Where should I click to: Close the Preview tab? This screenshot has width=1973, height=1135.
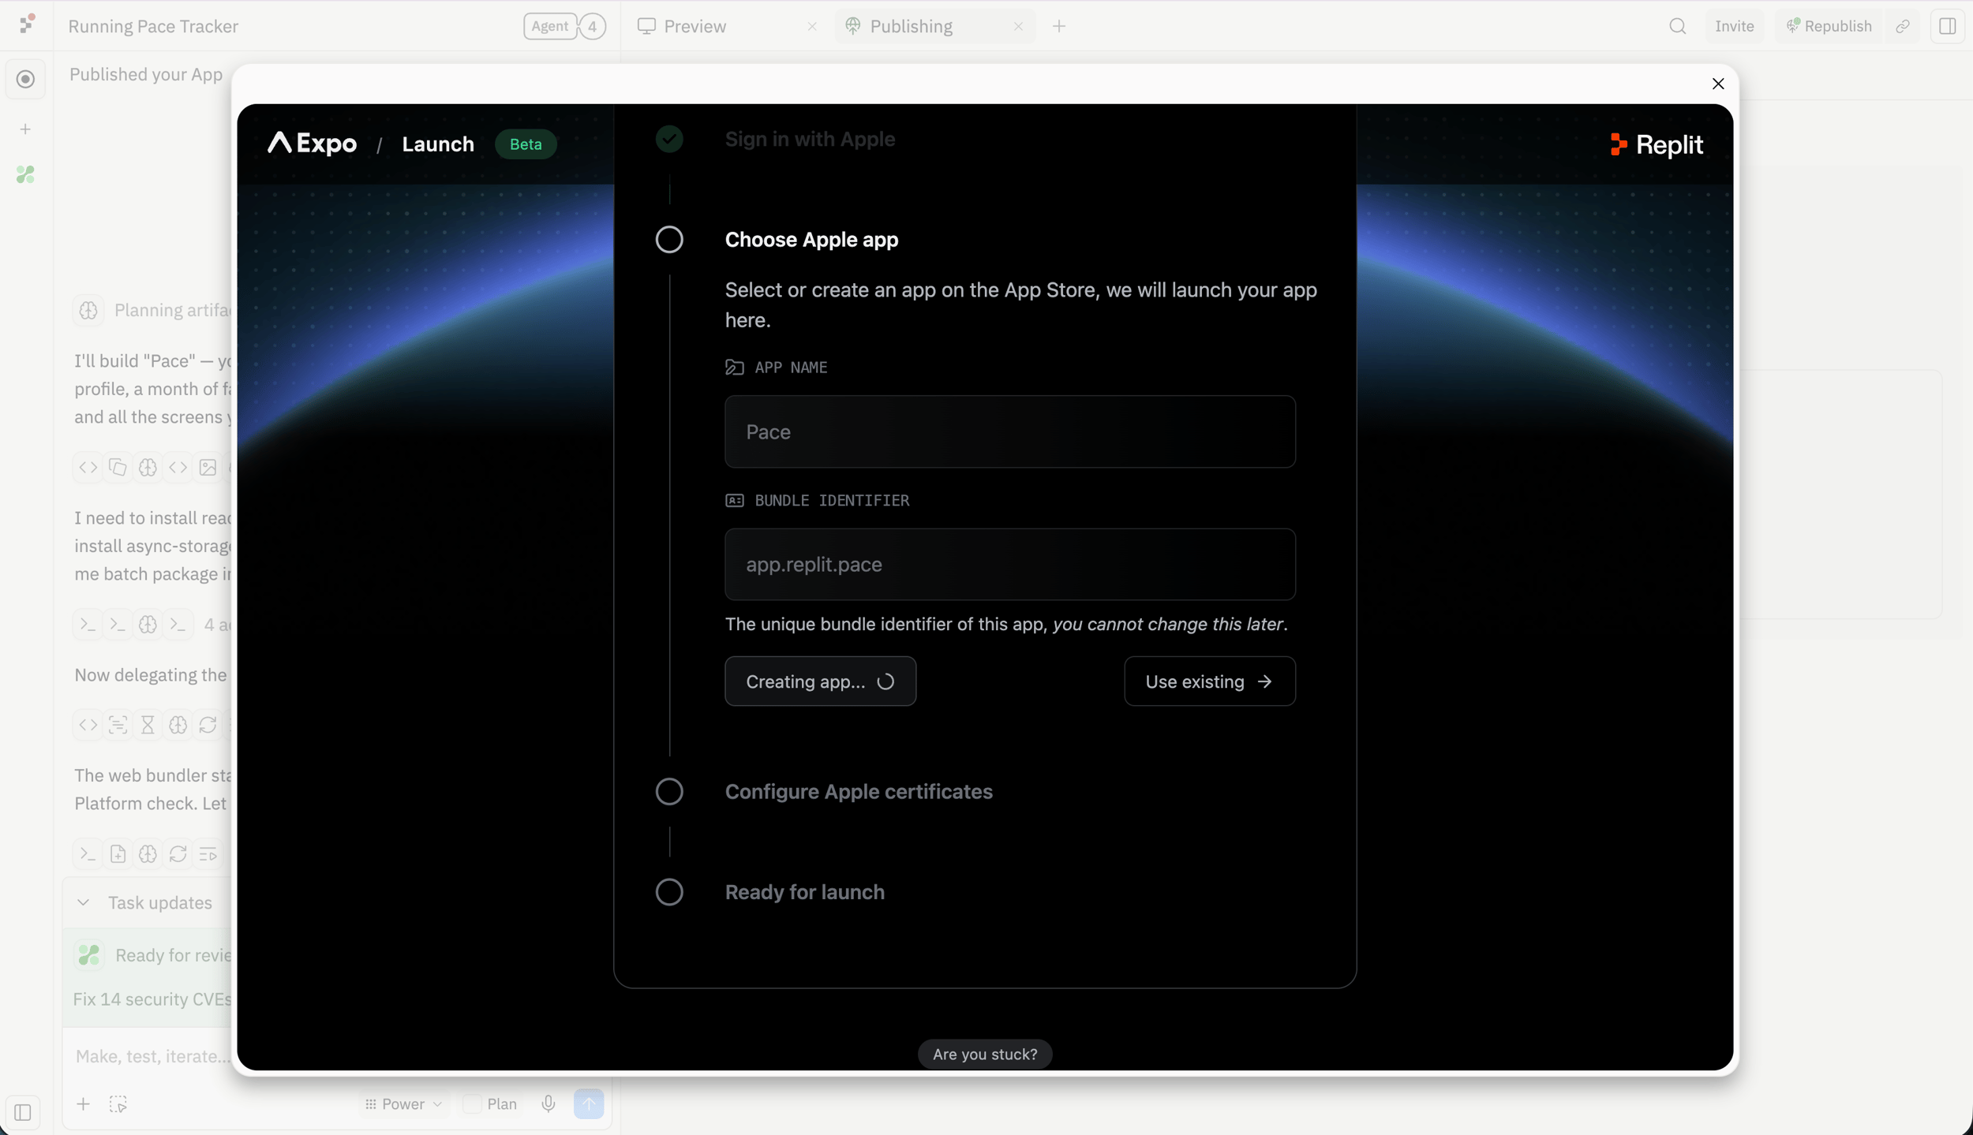click(x=811, y=26)
